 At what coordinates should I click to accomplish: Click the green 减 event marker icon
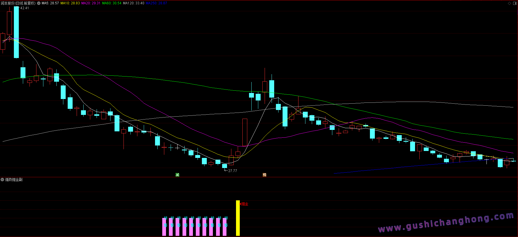(177, 175)
